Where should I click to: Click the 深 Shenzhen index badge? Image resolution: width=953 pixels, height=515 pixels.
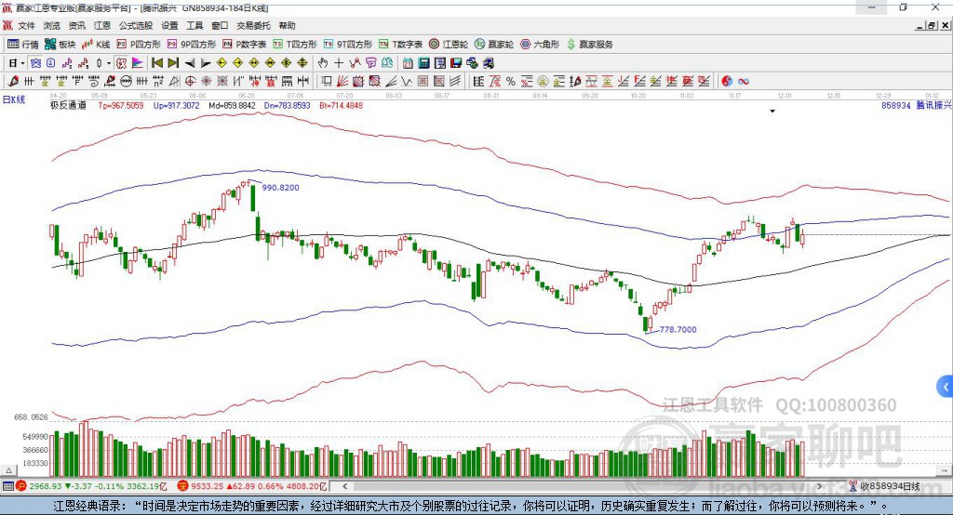tap(182, 486)
